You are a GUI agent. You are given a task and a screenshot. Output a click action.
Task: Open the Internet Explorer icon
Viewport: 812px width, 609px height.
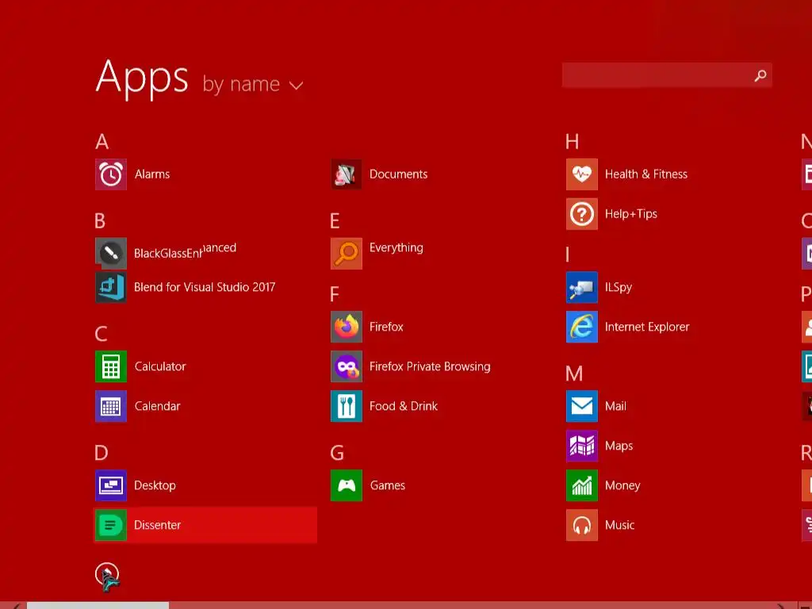581,327
